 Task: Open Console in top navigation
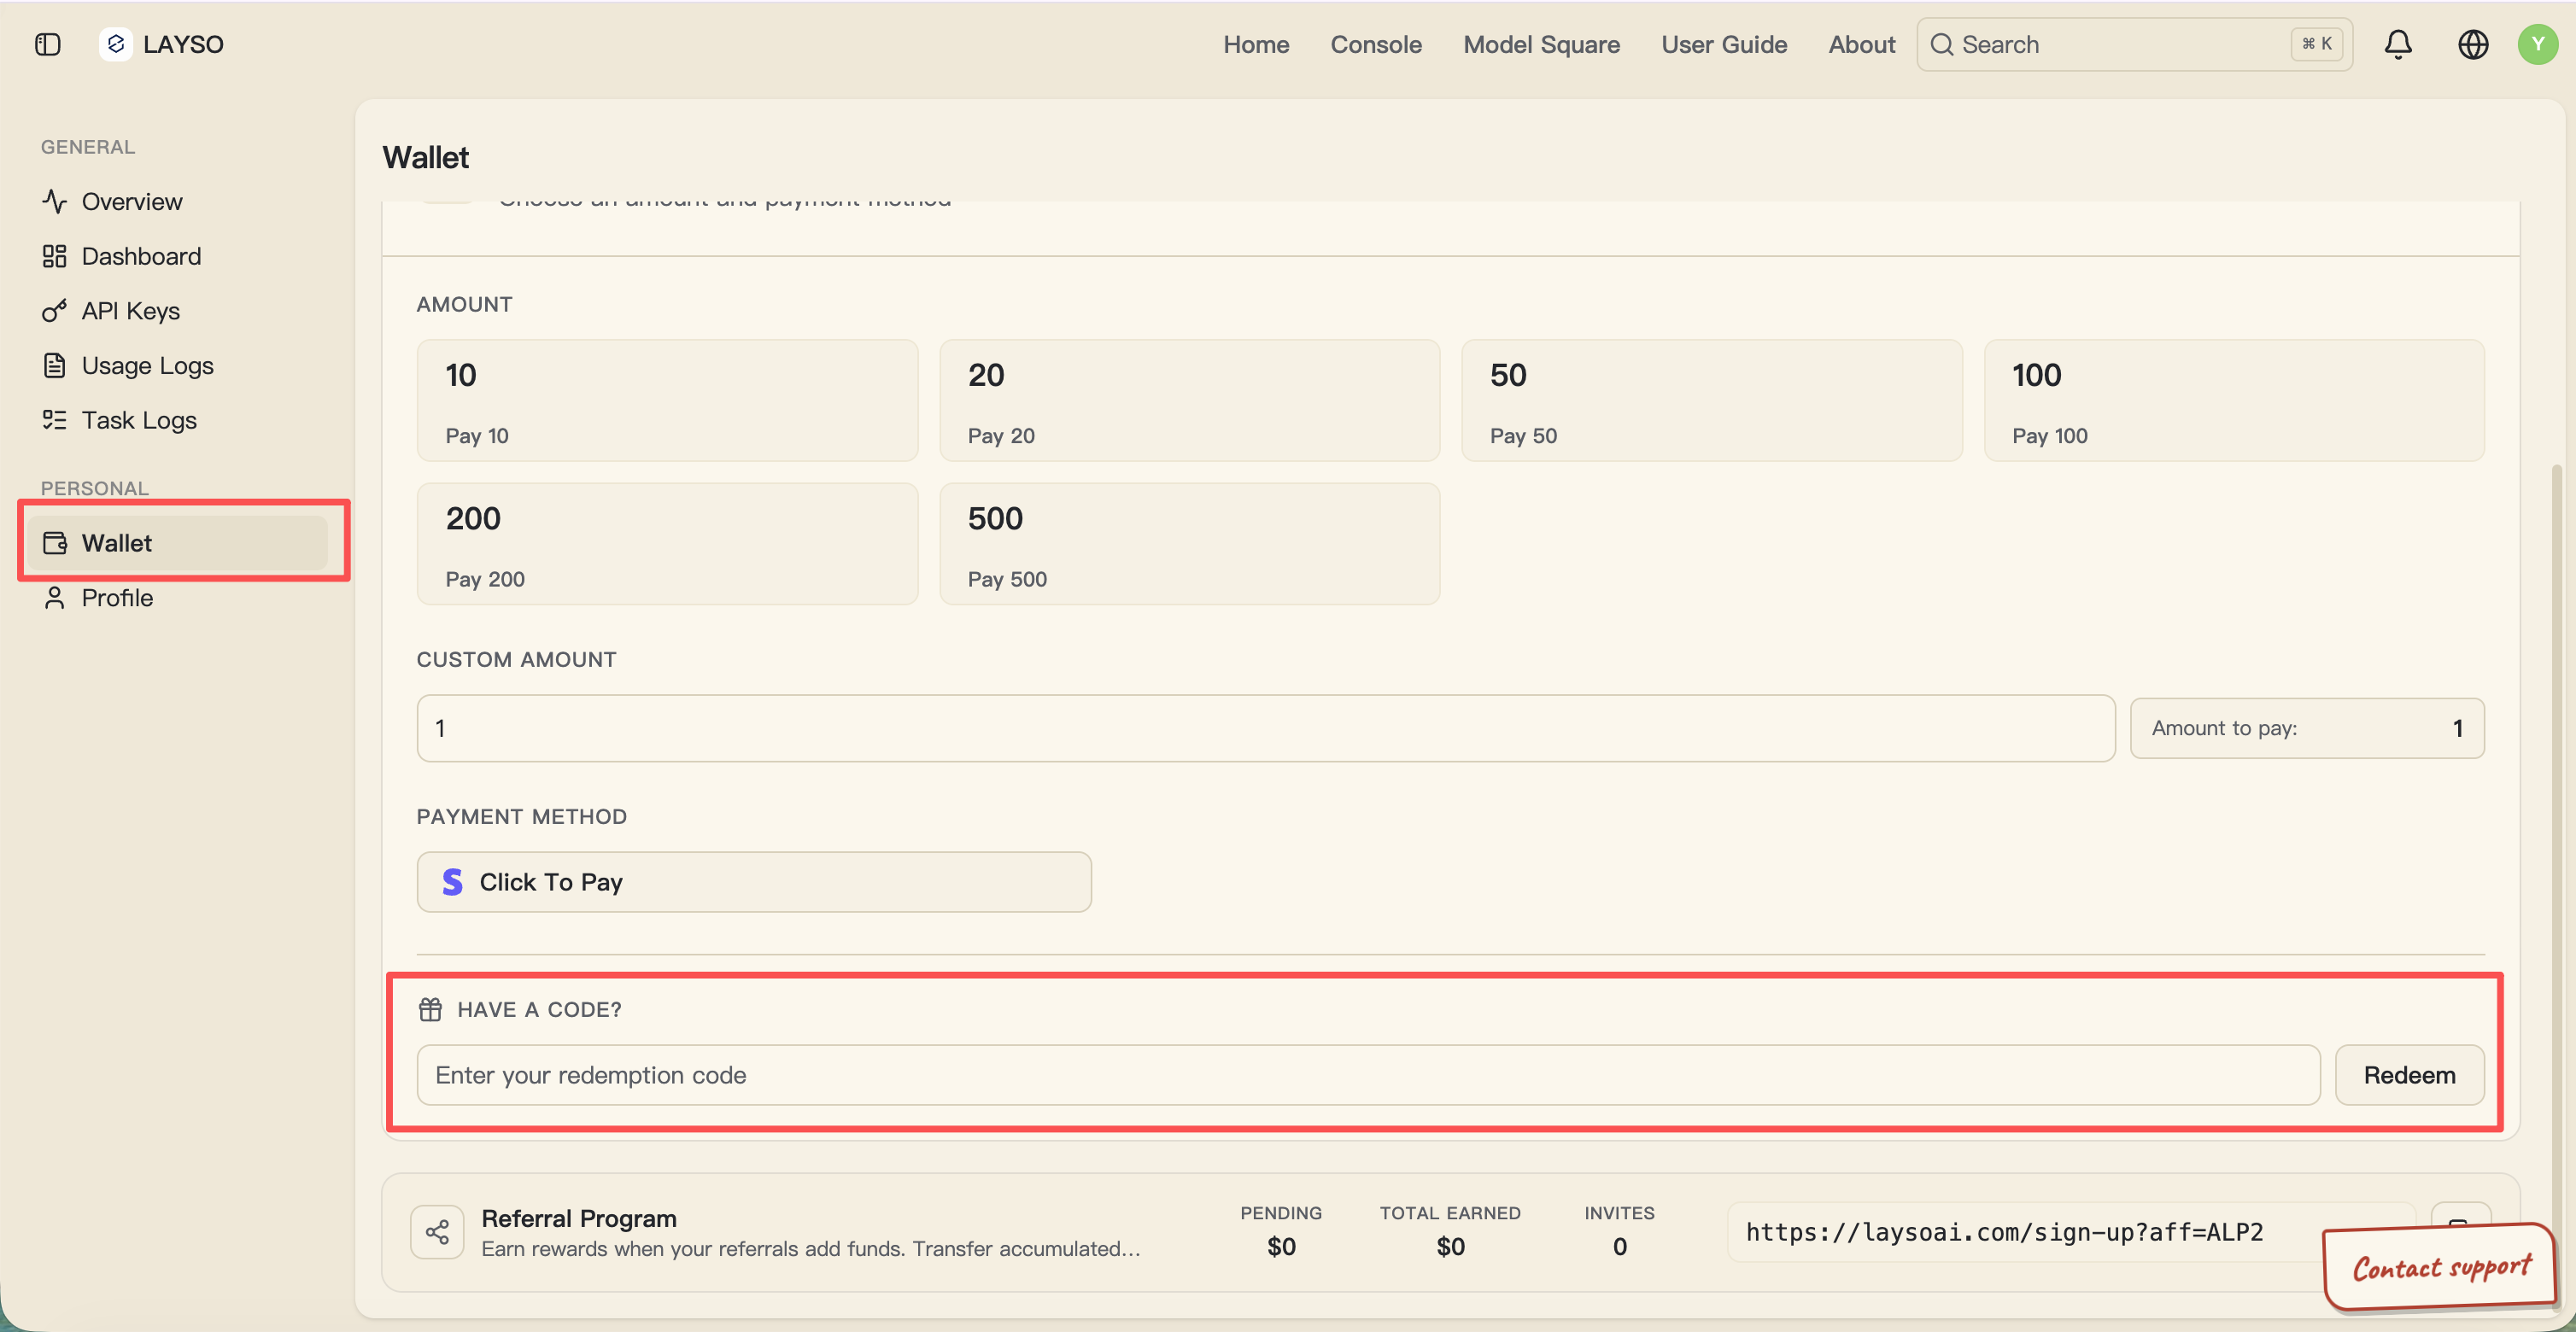coord(1376,44)
